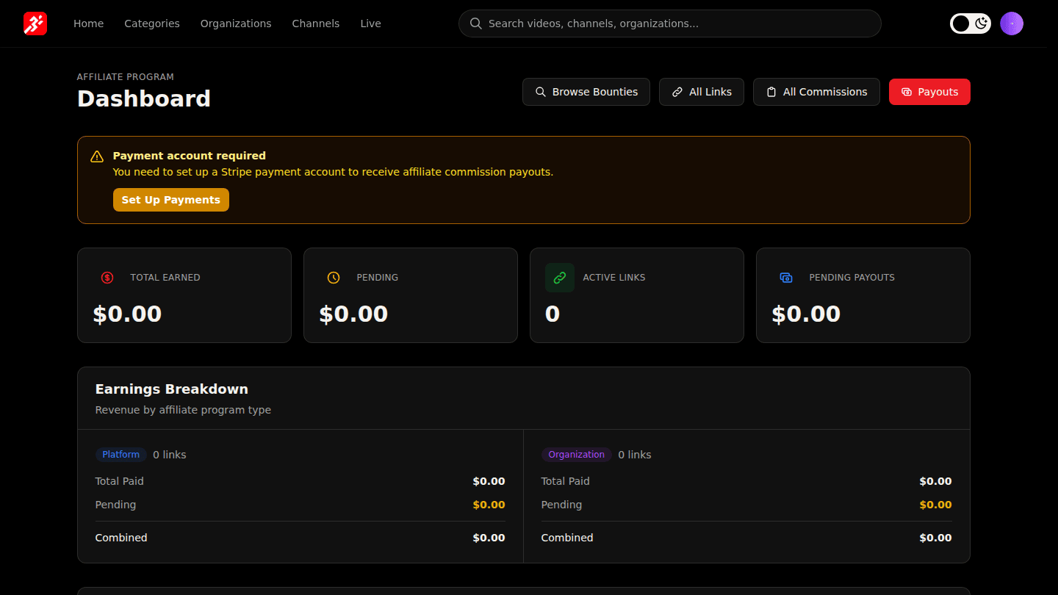The width and height of the screenshot is (1058, 595).
Task: Click the purple user avatar
Action: coord(1012,24)
